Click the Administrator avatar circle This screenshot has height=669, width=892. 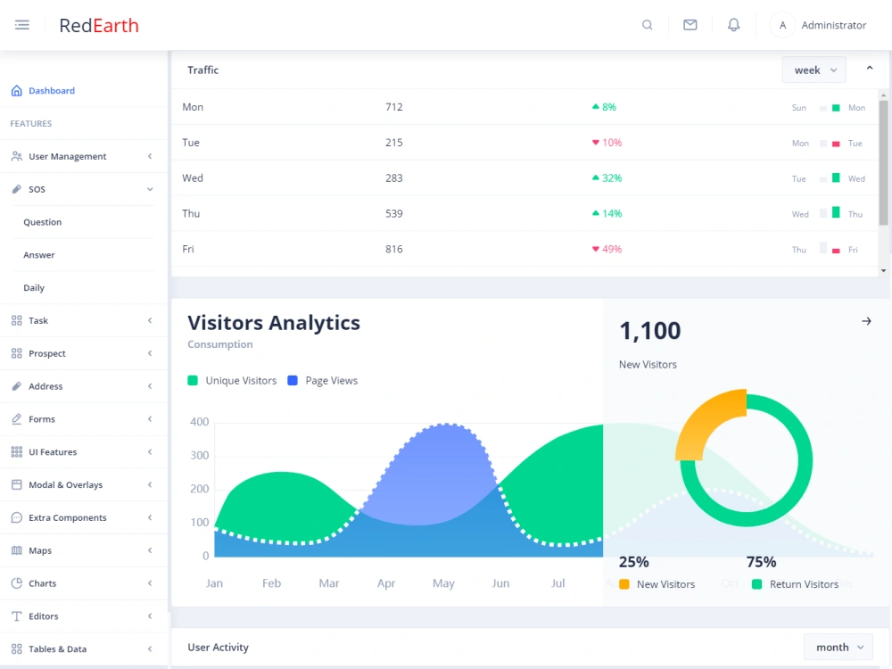click(x=783, y=25)
